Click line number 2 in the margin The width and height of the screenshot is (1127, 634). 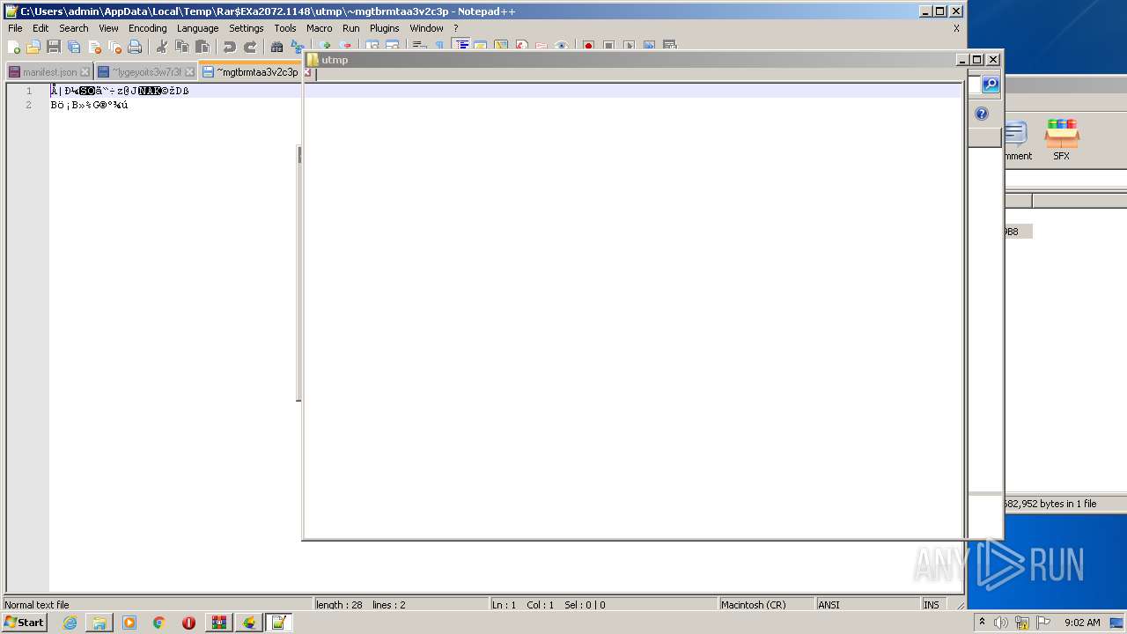click(x=29, y=105)
